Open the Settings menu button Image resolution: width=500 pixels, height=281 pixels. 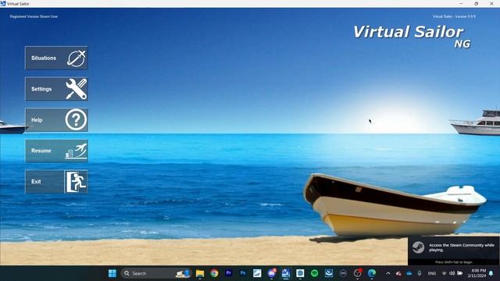(56, 89)
